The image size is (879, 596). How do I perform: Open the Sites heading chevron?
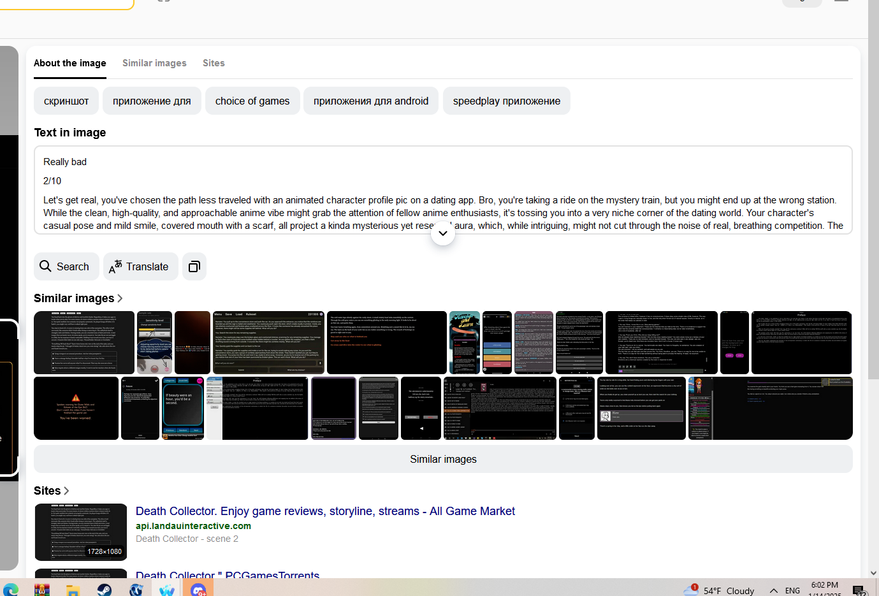point(66,491)
